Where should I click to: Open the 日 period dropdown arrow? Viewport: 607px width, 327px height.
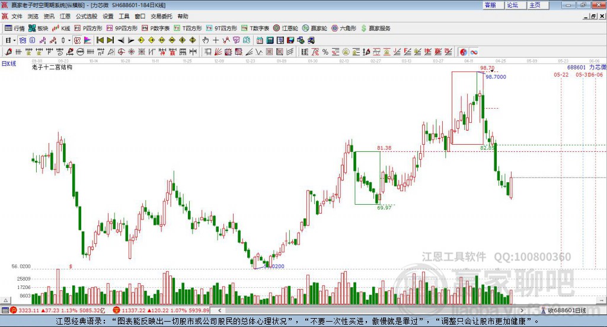[14, 40]
